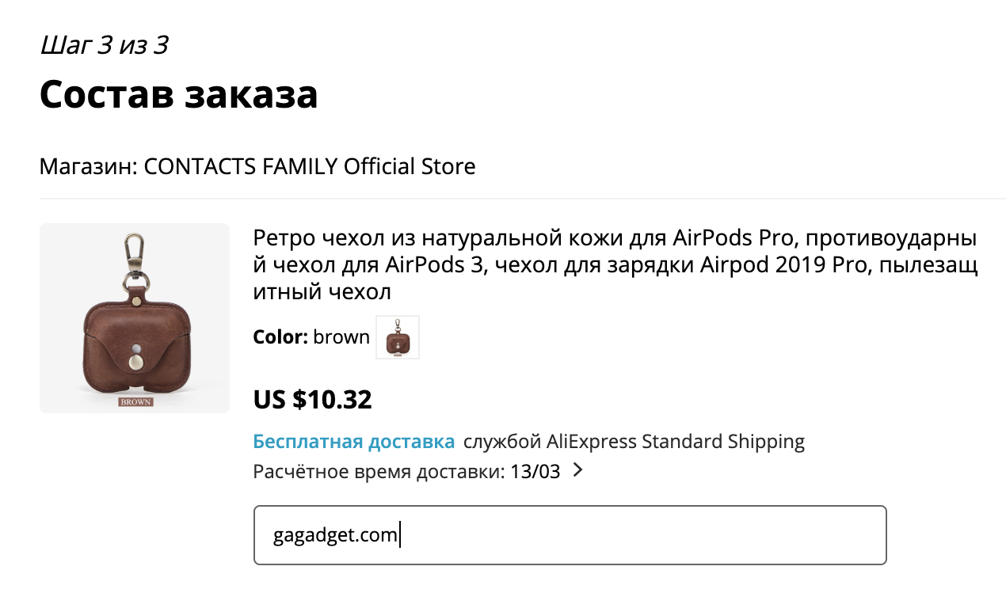The height and width of the screenshot is (589, 1006).
Task: Select the small brown color swatch
Action: [x=398, y=337]
